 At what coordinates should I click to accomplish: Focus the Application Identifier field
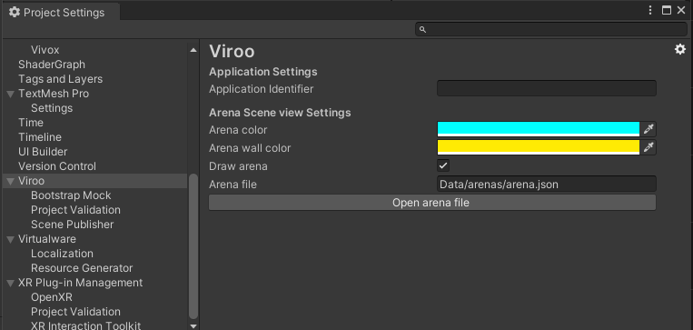pos(546,88)
